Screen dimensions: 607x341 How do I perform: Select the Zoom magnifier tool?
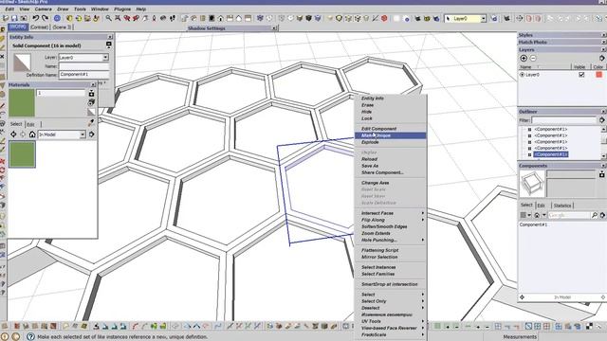(108, 18)
